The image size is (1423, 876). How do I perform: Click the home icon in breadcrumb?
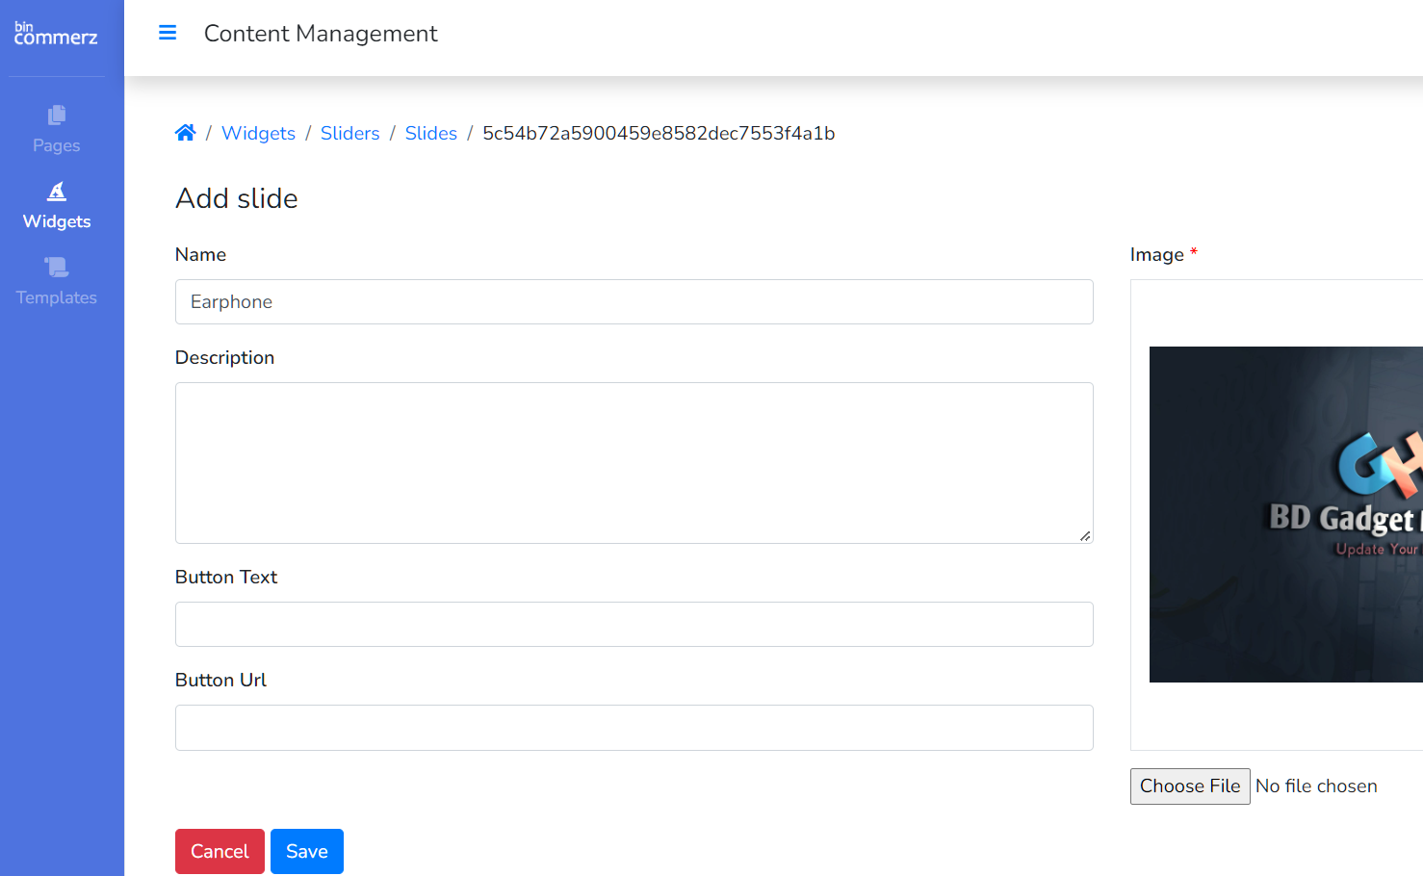point(185,133)
